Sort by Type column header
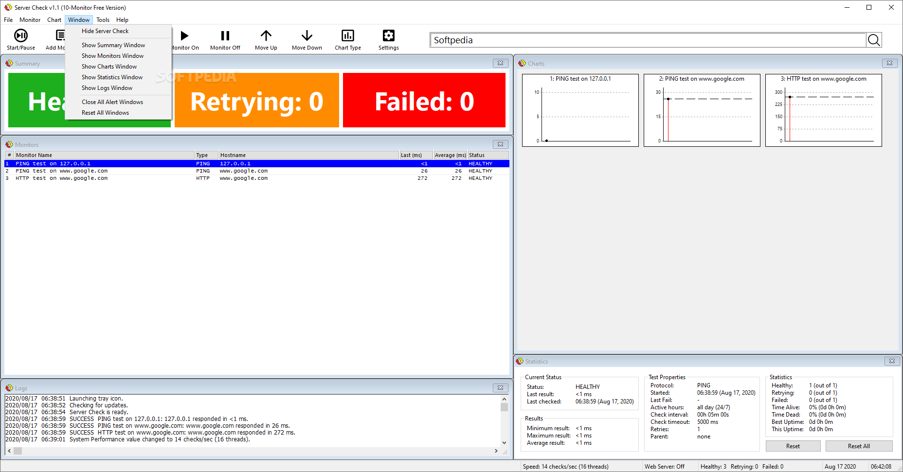Image resolution: width=903 pixels, height=472 pixels. 207,155
